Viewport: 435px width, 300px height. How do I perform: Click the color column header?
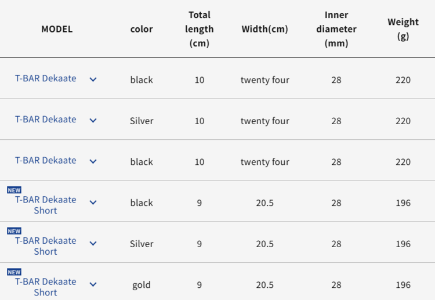142,29
